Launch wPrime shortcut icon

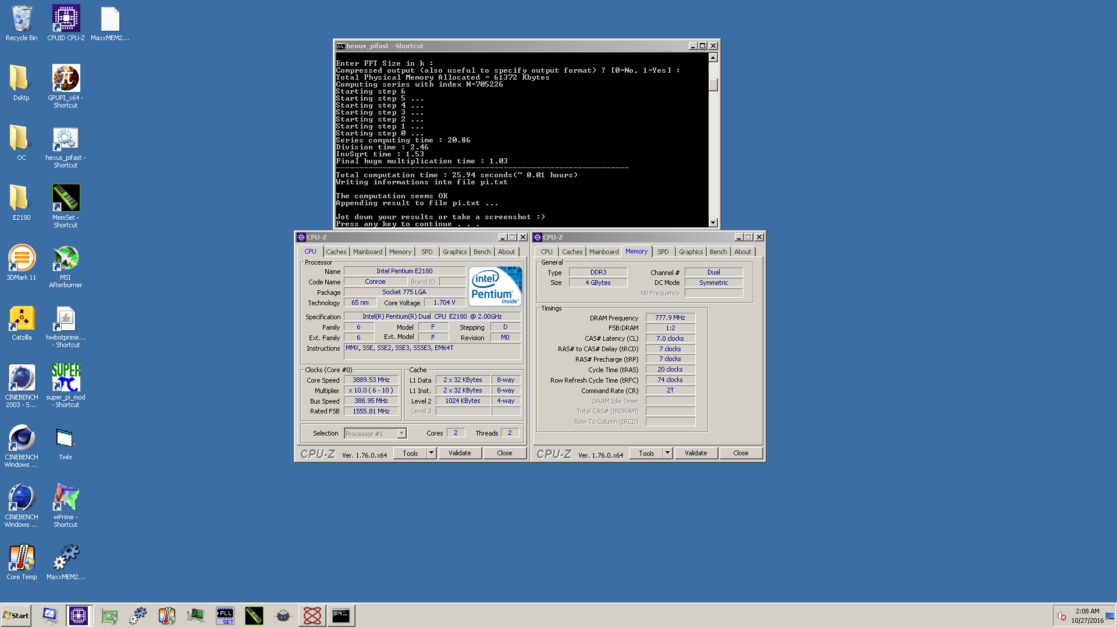66,506
